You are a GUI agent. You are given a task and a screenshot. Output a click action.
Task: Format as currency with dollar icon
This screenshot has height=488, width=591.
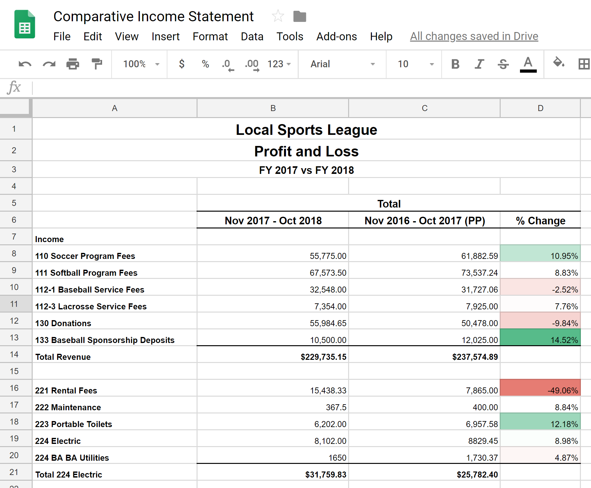(182, 64)
